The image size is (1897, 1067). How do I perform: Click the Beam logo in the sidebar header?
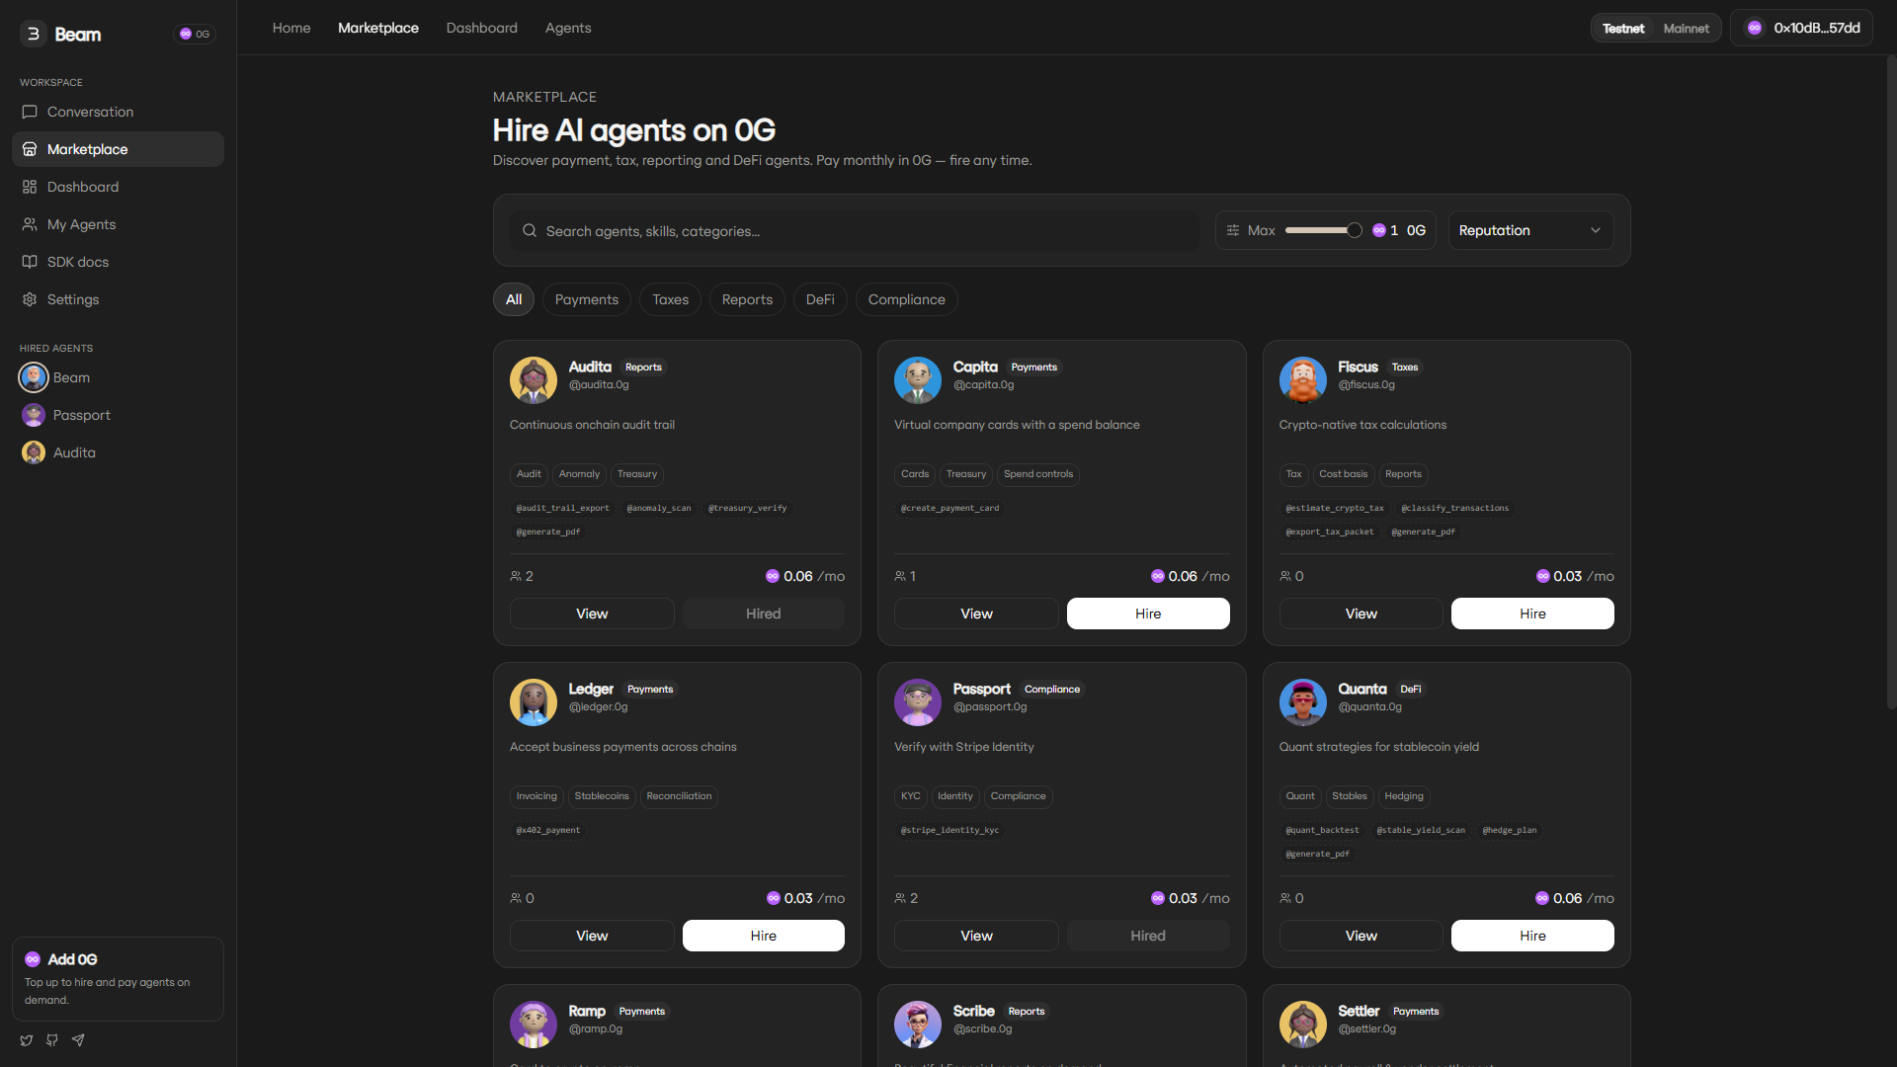point(61,34)
